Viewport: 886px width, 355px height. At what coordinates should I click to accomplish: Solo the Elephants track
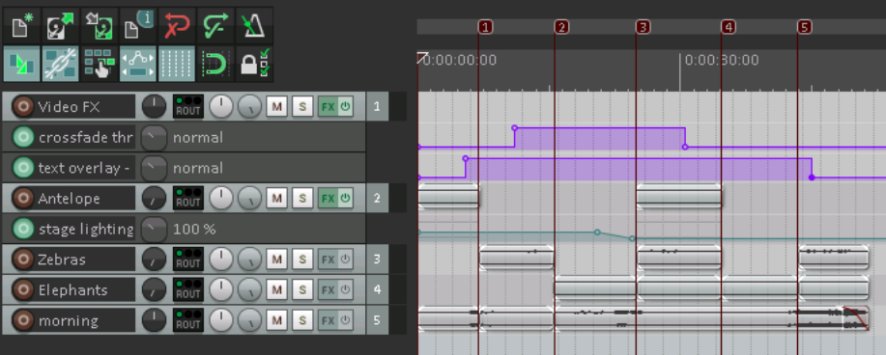pyautogui.click(x=302, y=290)
